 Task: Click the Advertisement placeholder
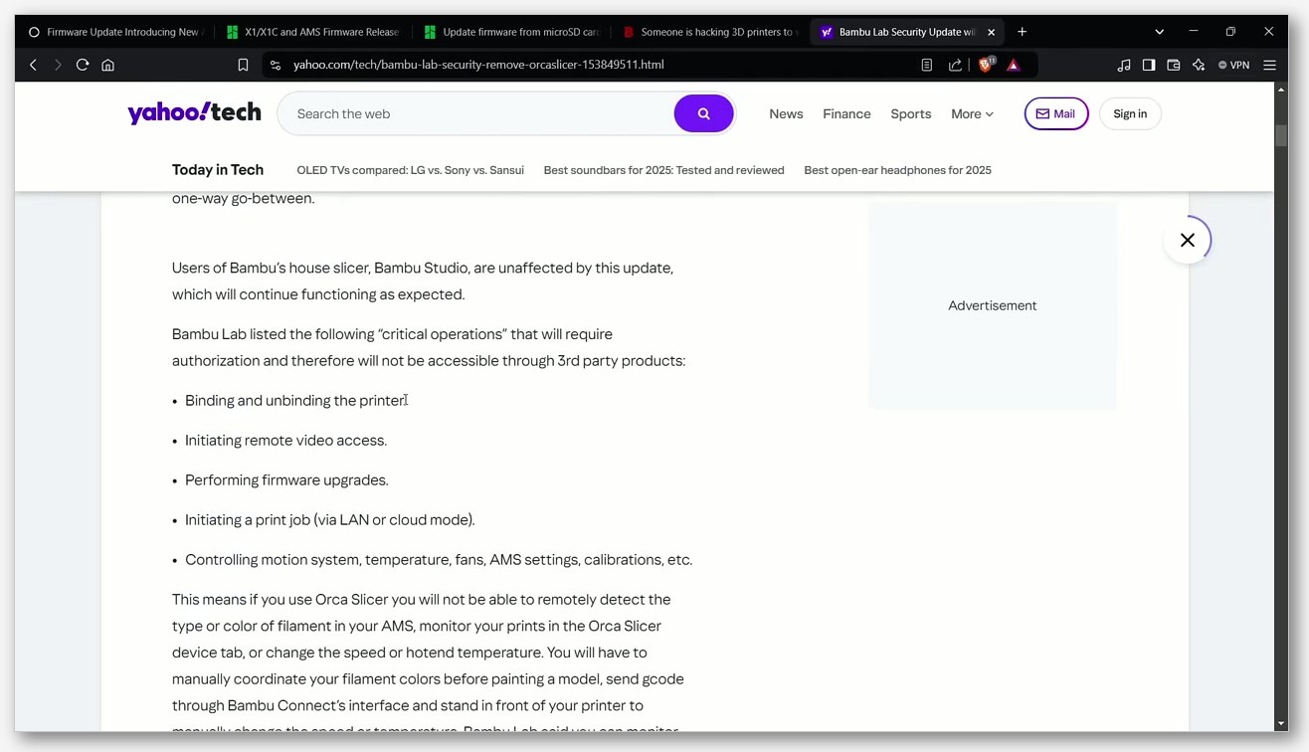[992, 305]
